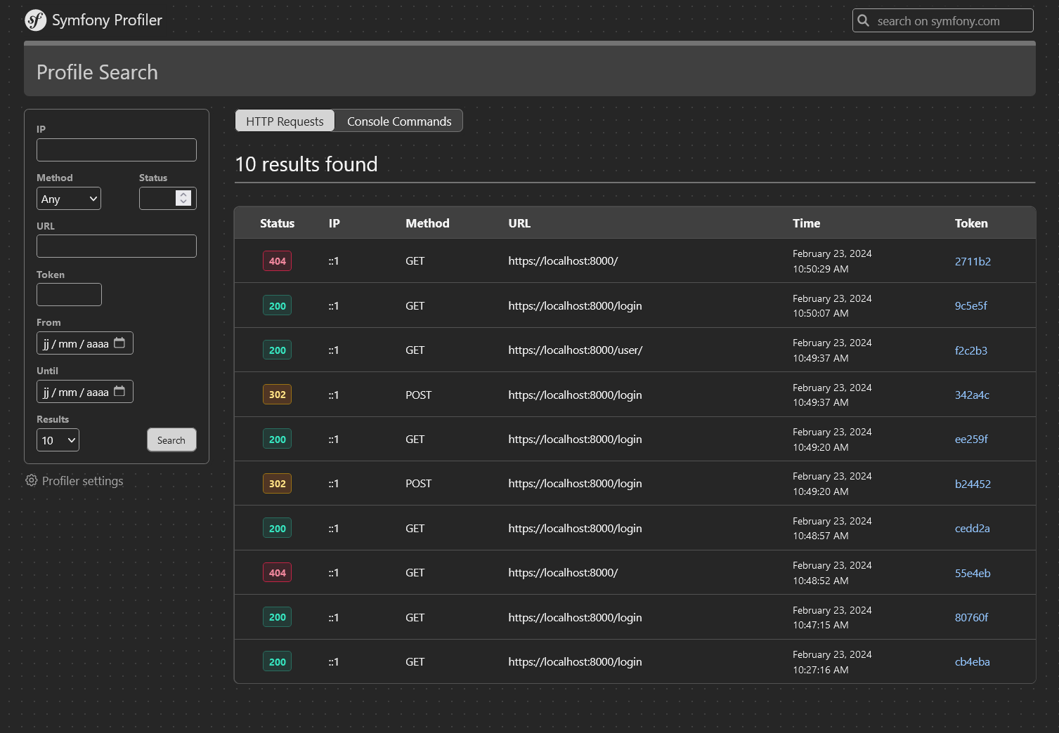Open Profiler settings via the gear icon
Screen dimensions: 1059x733
click(31, 480)
